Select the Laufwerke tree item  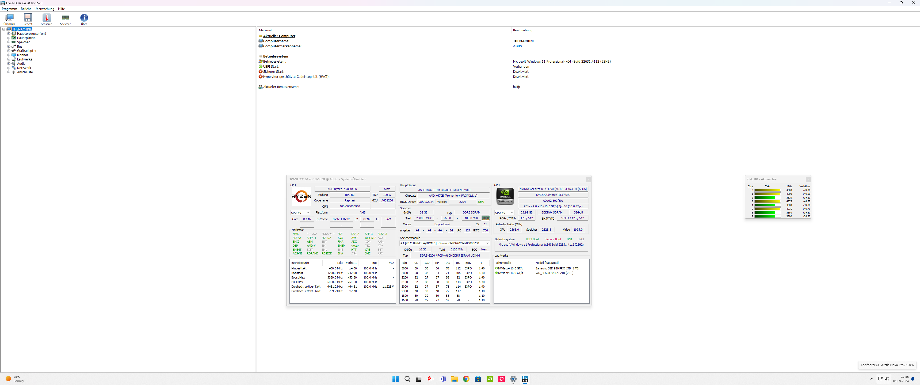pos(24,59)
